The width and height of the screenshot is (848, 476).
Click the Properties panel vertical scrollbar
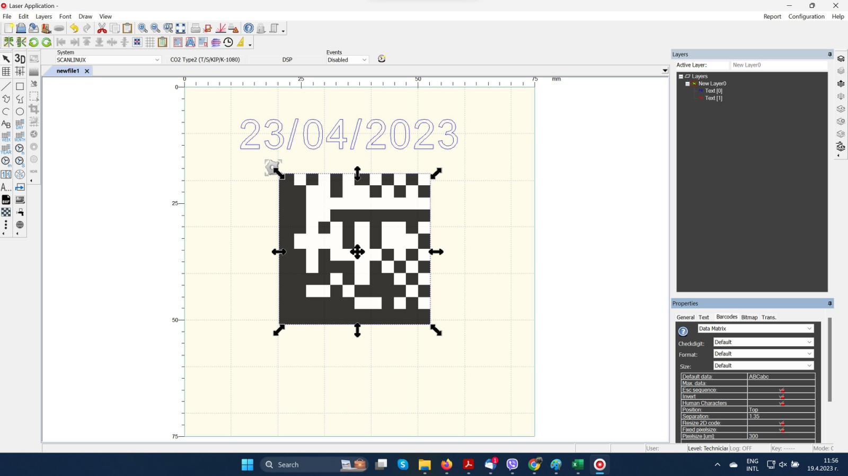tap(829, 360)
